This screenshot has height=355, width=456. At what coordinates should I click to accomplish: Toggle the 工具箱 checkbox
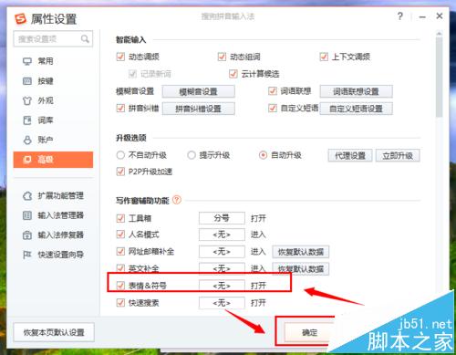[120, 218]
